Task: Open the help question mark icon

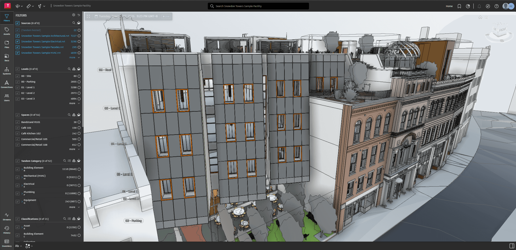Action: [x=496, y=6]
